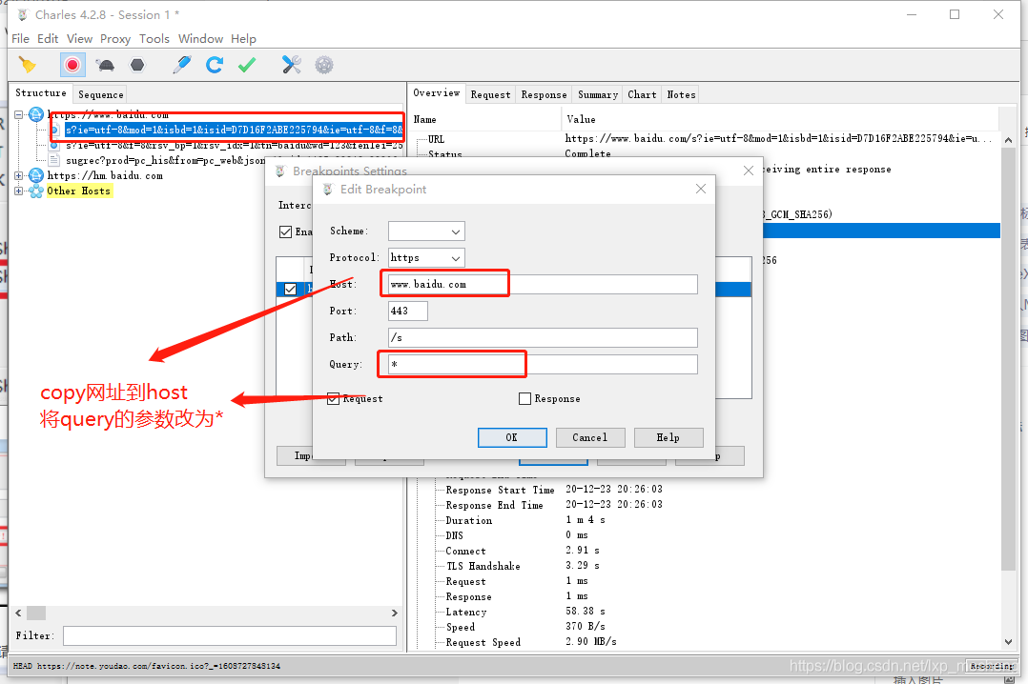Open the Edit menu
The width and height of the screenshot is (1028, 684).
[x=48, y=39]
